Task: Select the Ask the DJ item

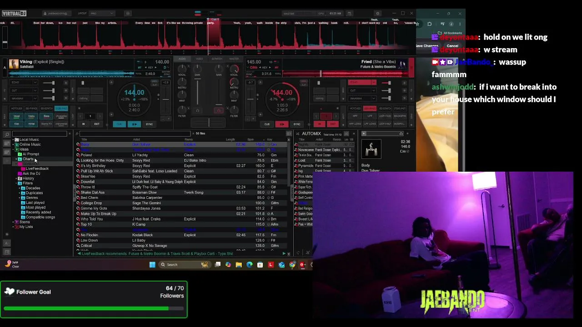Action: [31, 173]
